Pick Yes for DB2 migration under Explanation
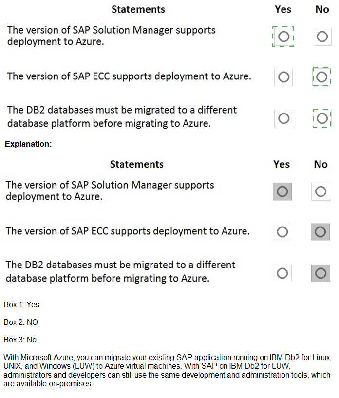The height and width of the screenshot is (398, 339). [282, 273]
